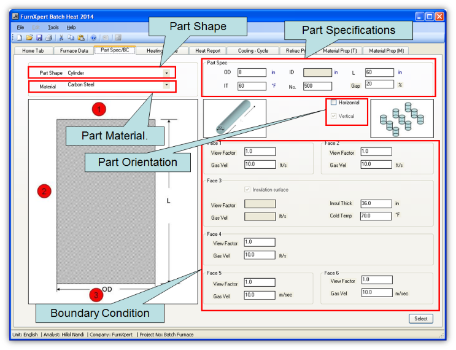Click the disabled Face 3 View Factor field

point(260,204)
